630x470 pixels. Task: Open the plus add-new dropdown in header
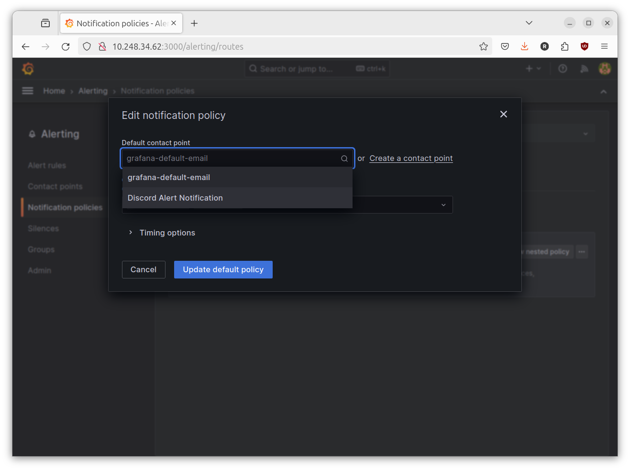[533, 69]
